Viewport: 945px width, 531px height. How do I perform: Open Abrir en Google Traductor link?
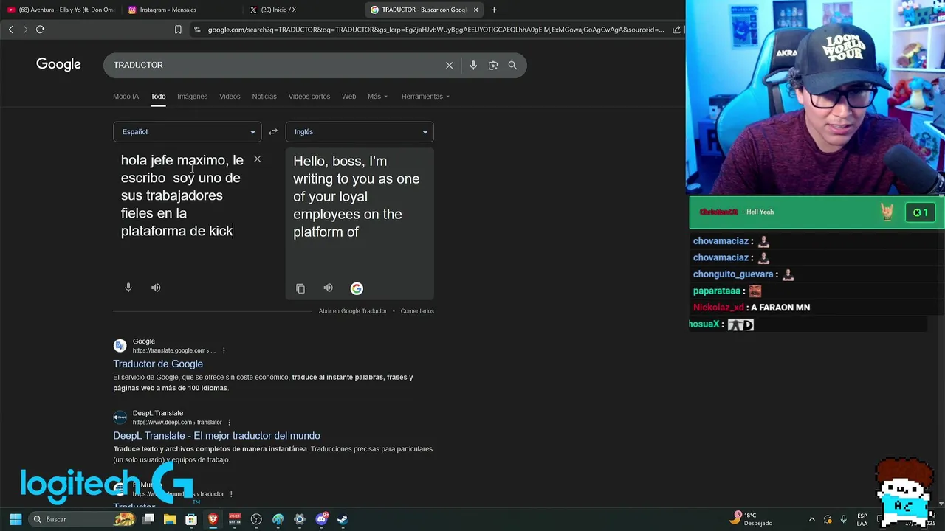click(352, 311)
